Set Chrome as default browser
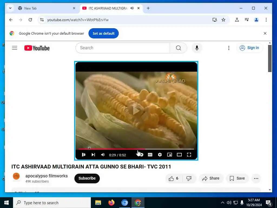277x208 pixels. pos(104,33)
